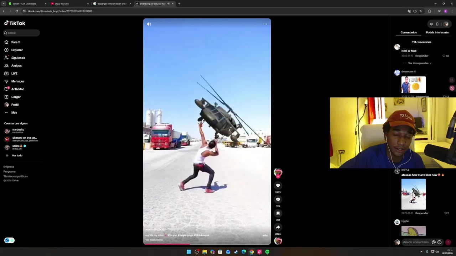Image resolution: width=456 pixels, height=256 pixels.
Task: Reply to the 'atasaaa how many likes' comment
Action: click(x=422, y=213)
